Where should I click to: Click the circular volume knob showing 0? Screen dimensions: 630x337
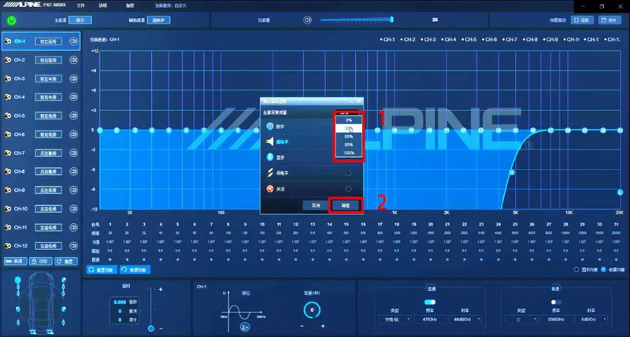312,310
